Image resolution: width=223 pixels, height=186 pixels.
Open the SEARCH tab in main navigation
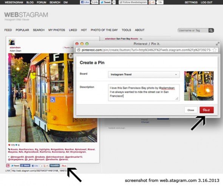point(39,30)
